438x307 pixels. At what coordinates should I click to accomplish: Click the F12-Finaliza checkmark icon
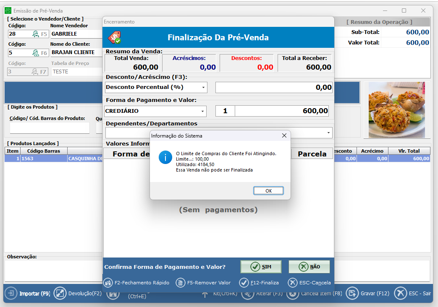[x=244, y=283]
